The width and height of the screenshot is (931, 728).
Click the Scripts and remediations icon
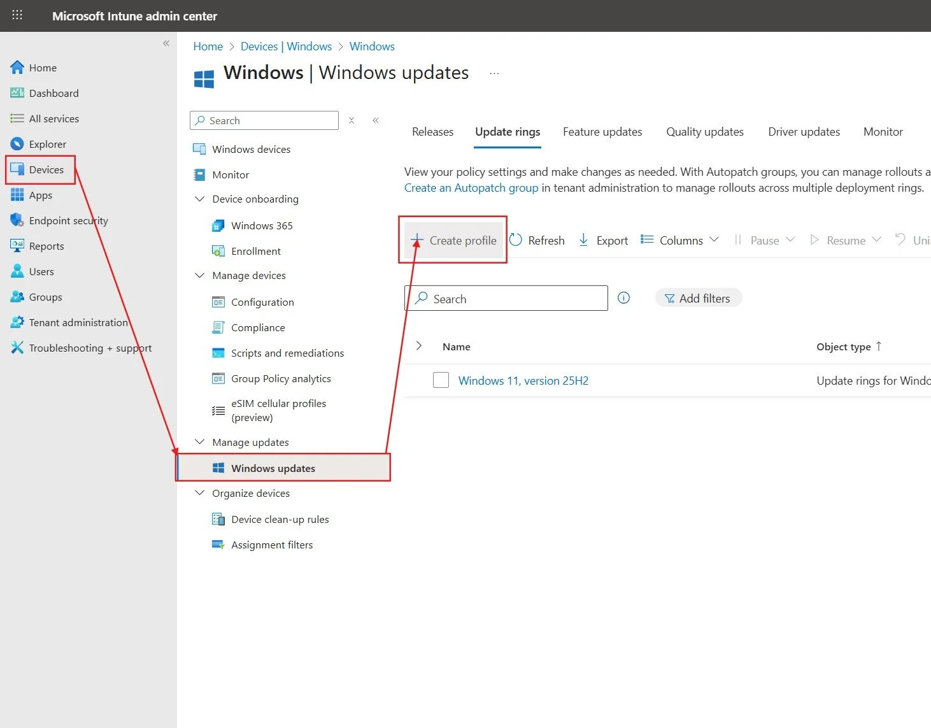pos(218,353)
